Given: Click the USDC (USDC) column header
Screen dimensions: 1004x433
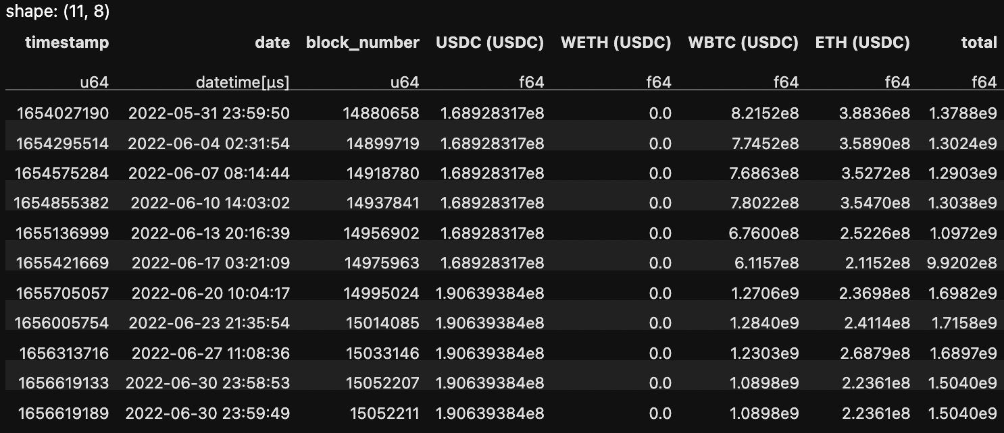Looking at the screenshot, I should point(490,42).
